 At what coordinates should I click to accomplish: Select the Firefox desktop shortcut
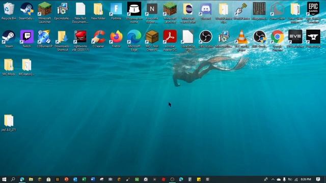pyautogui.click(x=116, y=37)
